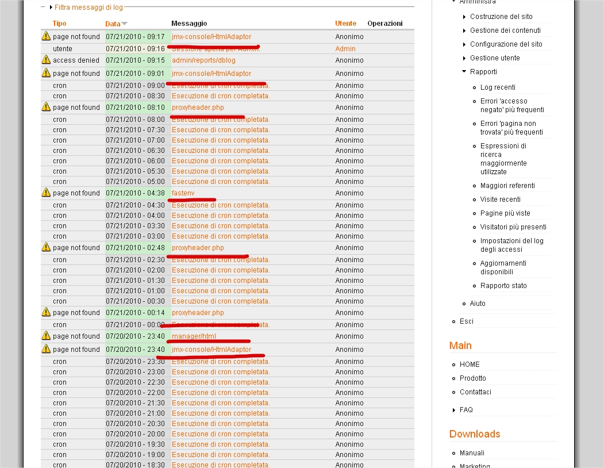Open cron completata message from 05:00
The width and height of the screenshot is (604, 468).
(221, 182)
